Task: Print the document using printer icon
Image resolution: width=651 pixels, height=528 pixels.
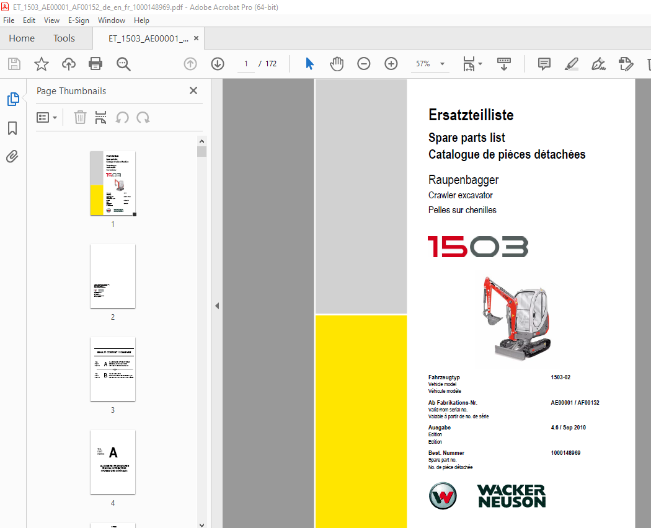Action: click(95, 64)
